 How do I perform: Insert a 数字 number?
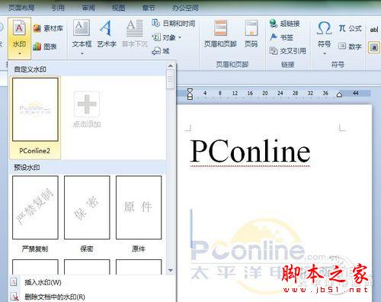(350, 47)
